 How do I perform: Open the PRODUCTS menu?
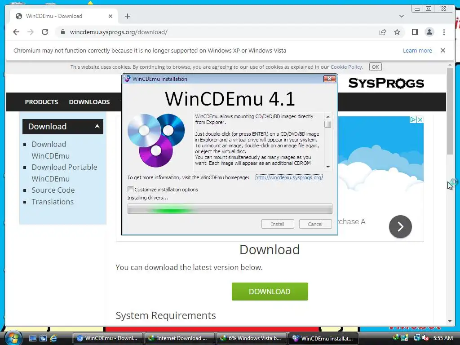[x=41, y=102]
